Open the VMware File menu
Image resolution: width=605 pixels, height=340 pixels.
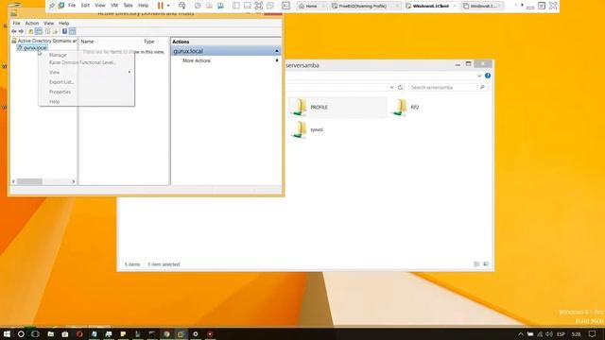[x=72, y=6]
